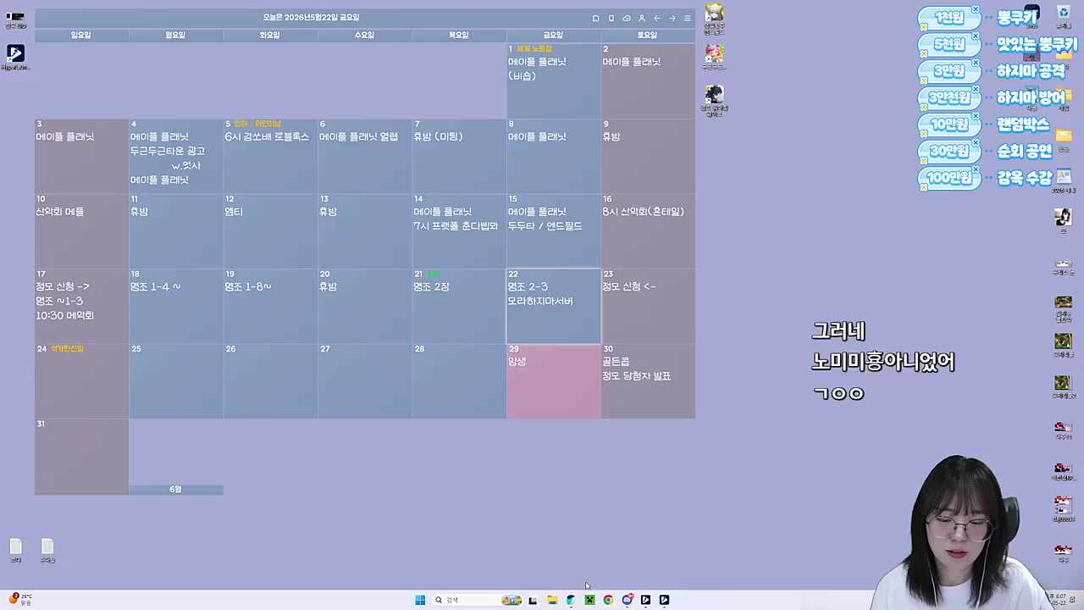The height and width of the screenshot is (610, 1084).
Task: Open the calendar hamburger menu
Action: [x=688, y=18]
